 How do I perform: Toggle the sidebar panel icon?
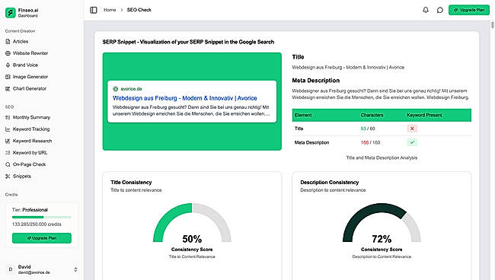pyautogui.click(x=94, y=10)
